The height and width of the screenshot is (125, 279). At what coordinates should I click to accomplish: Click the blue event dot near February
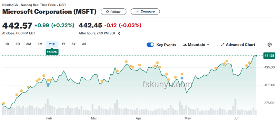click(48, 84)
